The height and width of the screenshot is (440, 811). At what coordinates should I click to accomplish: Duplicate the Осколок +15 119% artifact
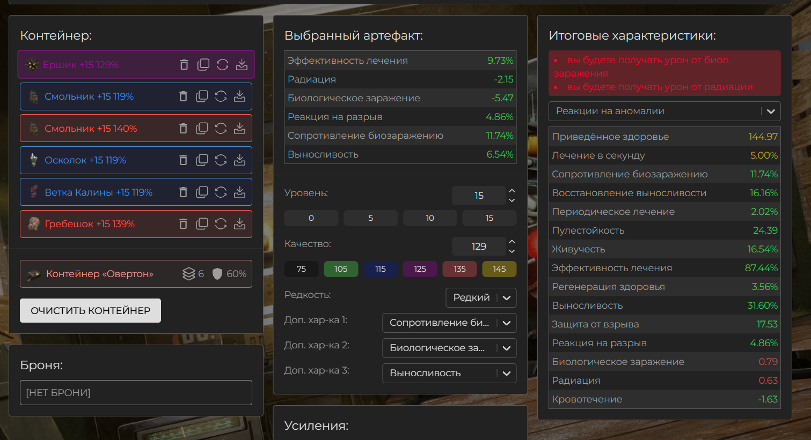coord(202,160)
